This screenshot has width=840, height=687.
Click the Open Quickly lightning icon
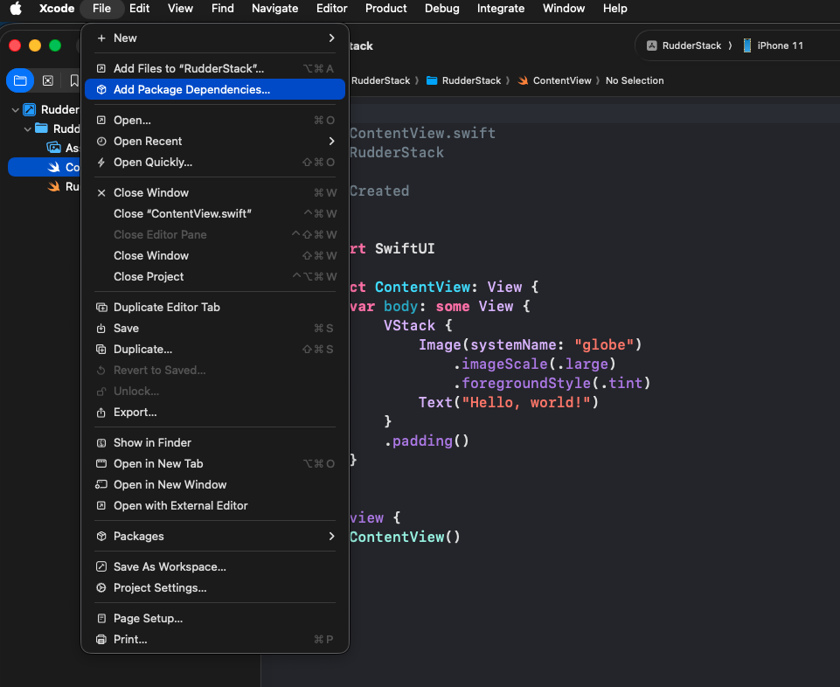pyautogui.click(x=101, y=162)
